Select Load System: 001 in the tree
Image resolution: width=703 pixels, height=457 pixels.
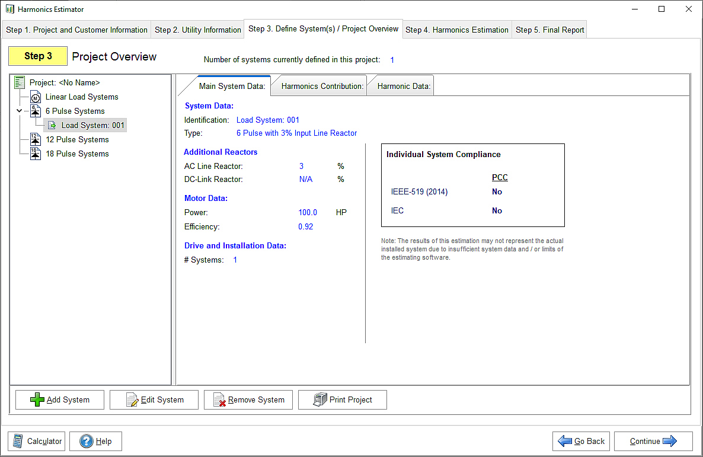coord(92,126)
